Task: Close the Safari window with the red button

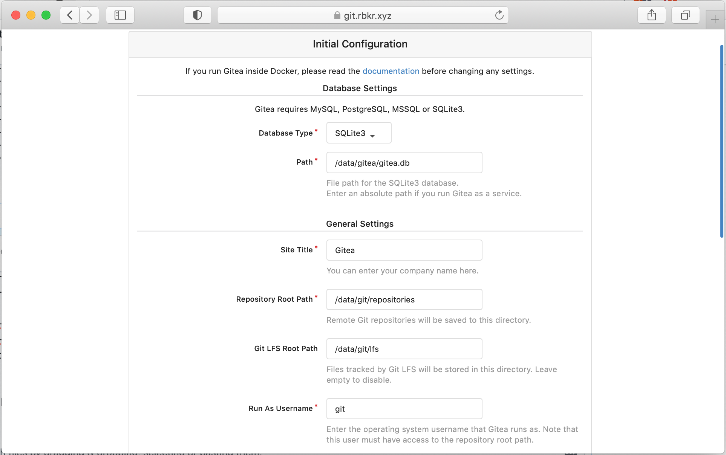Action: tap(16, 15)
